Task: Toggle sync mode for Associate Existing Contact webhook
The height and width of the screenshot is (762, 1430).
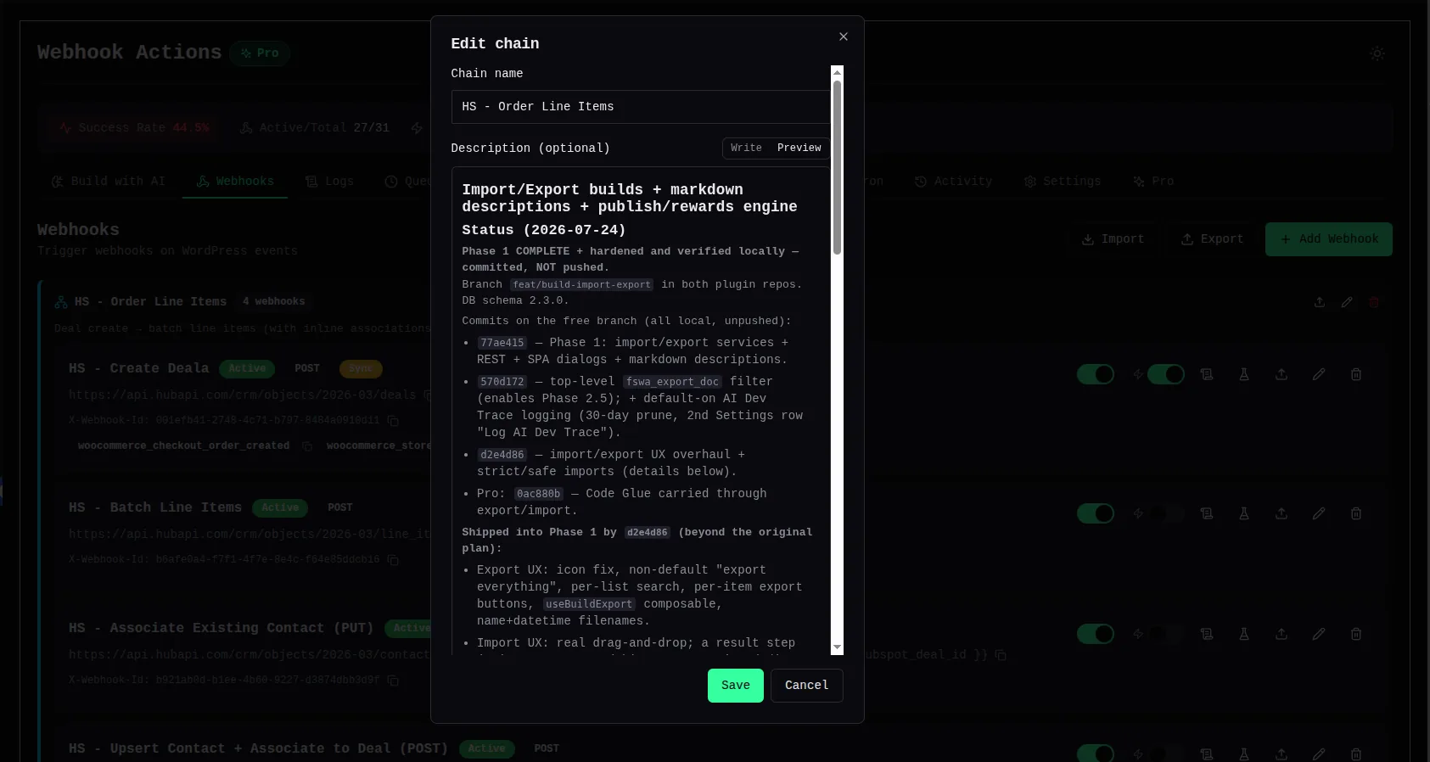Action: point(1166,634)
